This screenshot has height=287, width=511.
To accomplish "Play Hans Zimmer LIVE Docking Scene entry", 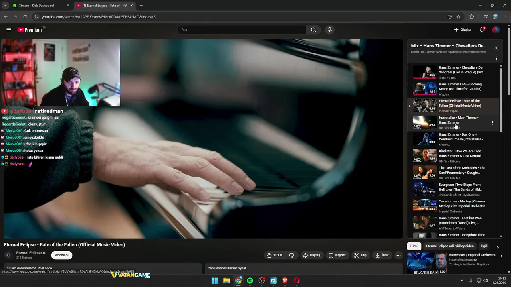I will click(x=453, y=89).
